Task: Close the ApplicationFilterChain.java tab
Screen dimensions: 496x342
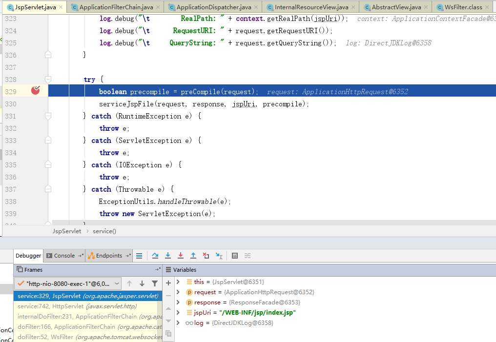Action: tap(157, 7)
